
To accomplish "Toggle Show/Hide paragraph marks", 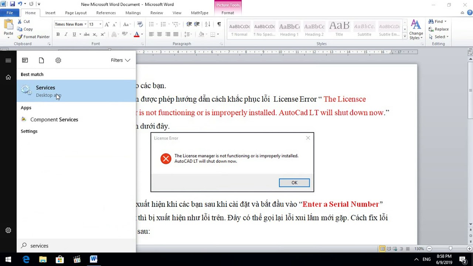I will [x=219, y=24].
